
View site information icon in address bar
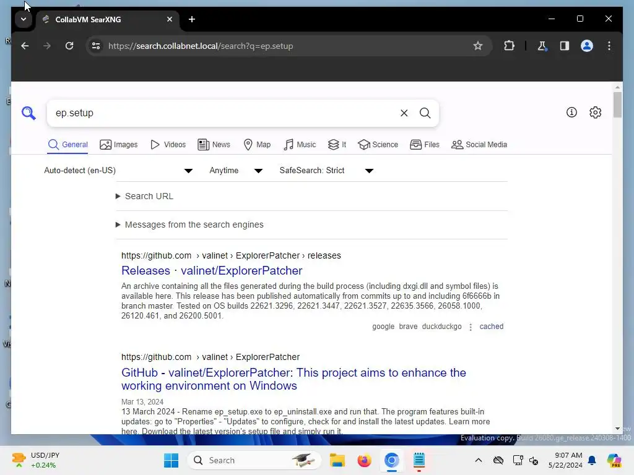point(96,46)
